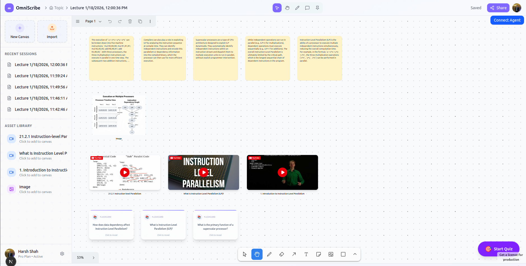Select the sticky note starting 'Compilers can also'
This screenshot has height=266, width=526.
(163, 58)
